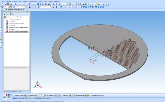Viewport: 165px width, 102px height.
Task: Click first Источник данных option icon
Action: [x=25, y=96]
